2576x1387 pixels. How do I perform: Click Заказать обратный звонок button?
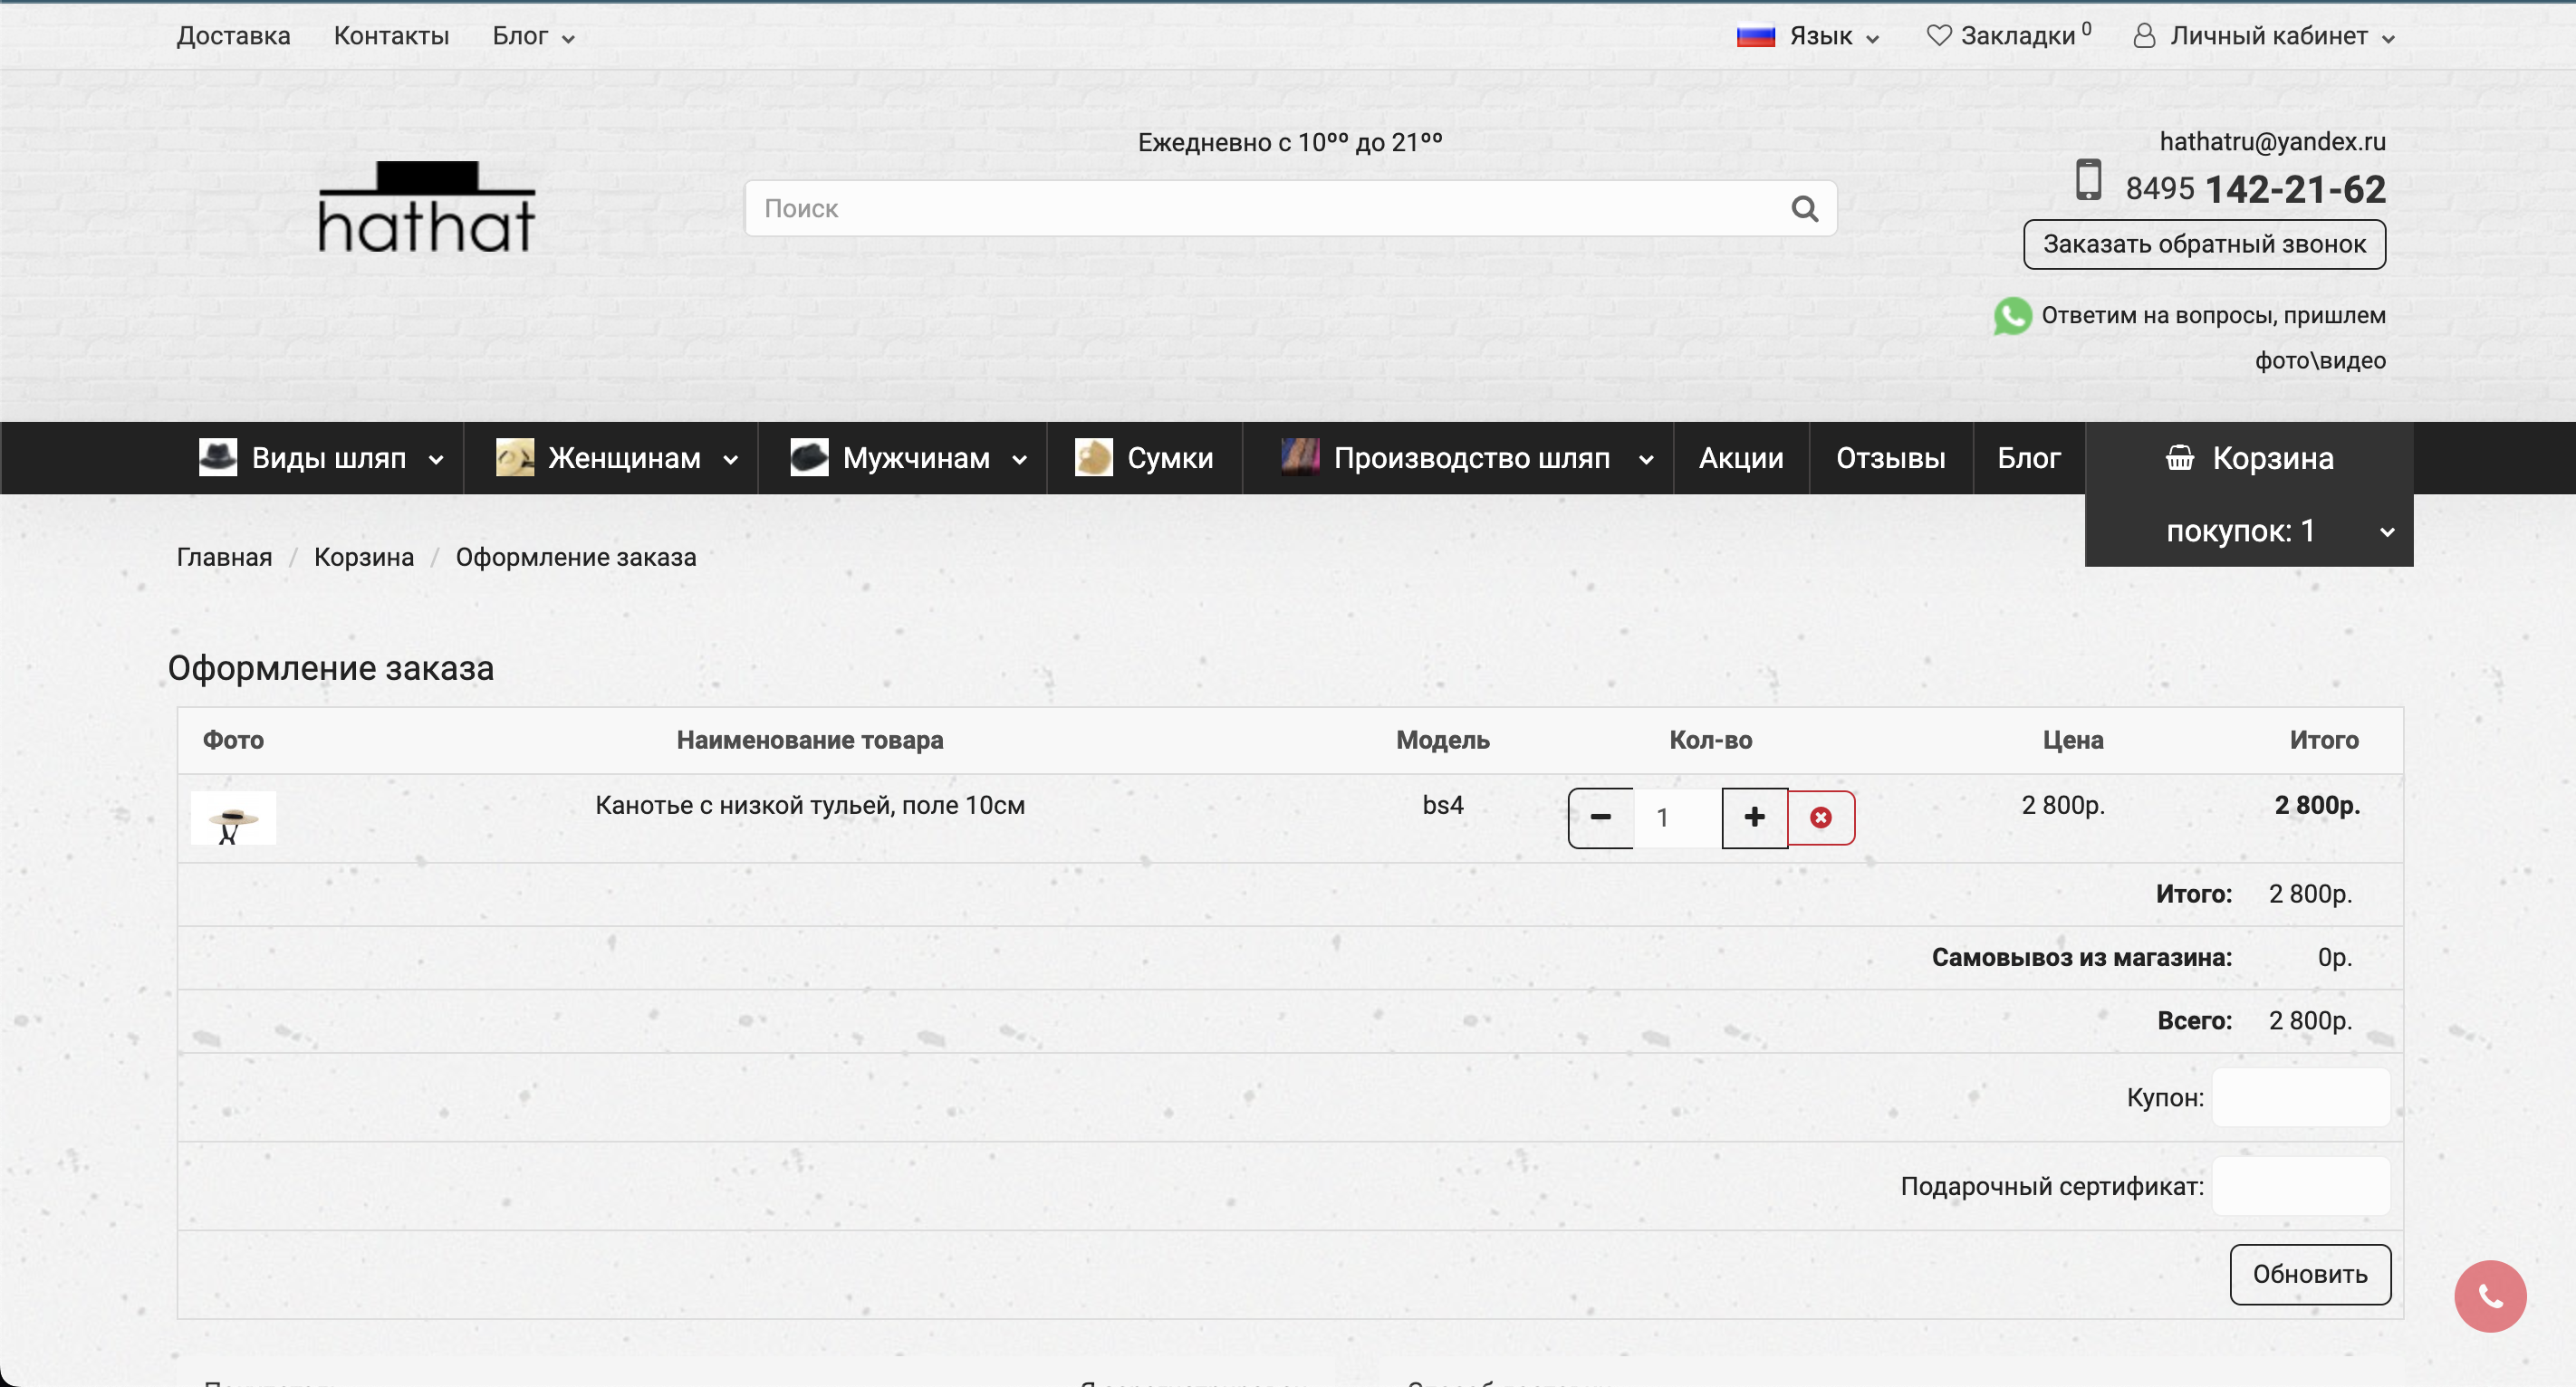click(2204, 244)
